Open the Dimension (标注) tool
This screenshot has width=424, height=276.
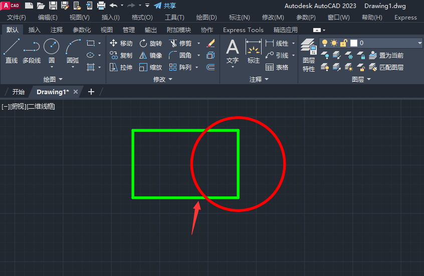tap(254, 52)
